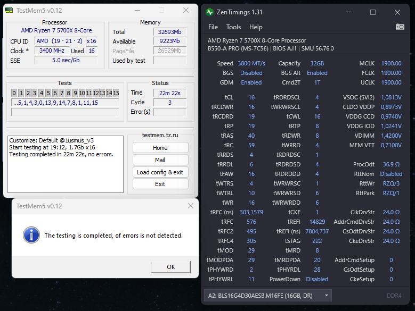Click the PowerDown value Disabled
This screenshot has width=415, height=311.
point(317,279)
